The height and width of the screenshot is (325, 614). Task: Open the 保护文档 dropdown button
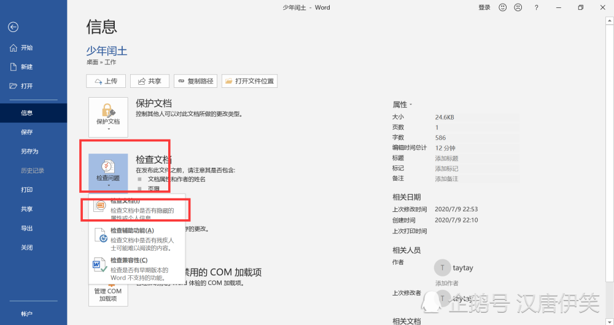pyautogui.click(x=108, y=117)
